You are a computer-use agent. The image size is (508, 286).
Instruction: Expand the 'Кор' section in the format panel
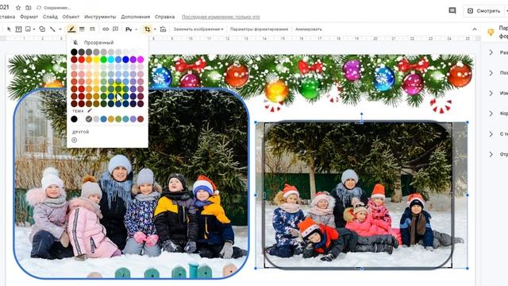tap(491, 114)
